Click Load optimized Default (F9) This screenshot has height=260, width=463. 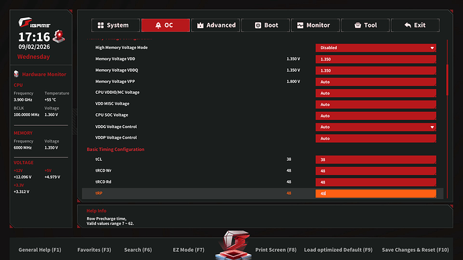338,250
